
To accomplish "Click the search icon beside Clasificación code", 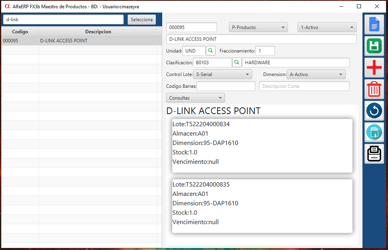I will pos(237,63).
